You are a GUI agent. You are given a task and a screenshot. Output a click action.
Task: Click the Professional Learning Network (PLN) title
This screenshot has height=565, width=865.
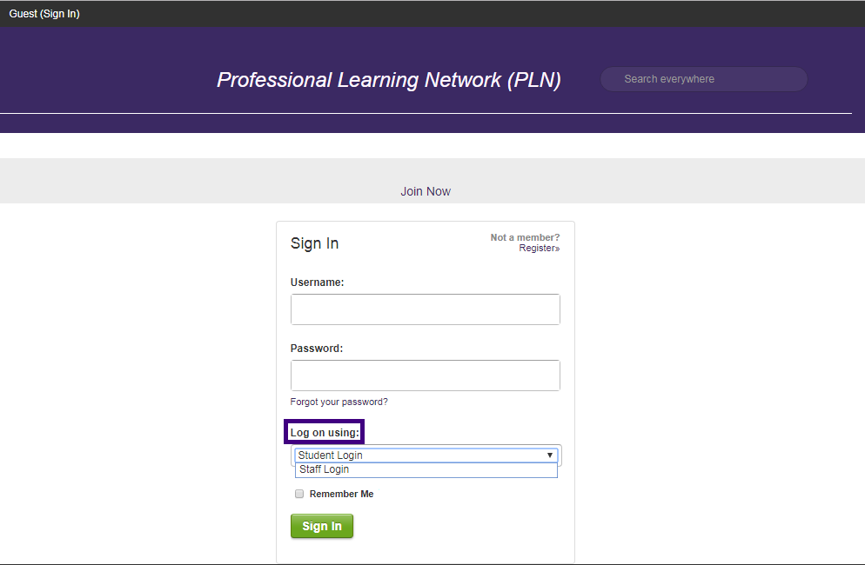[x=389, y=80]
